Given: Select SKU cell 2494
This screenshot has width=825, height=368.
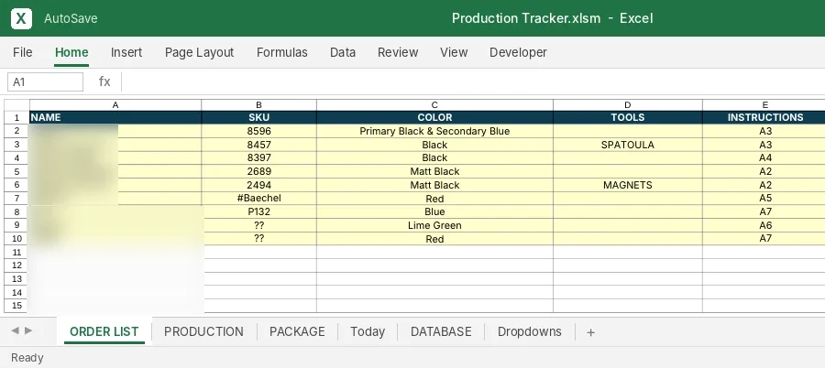Looking at the screenshot, I should click(x=258, y=185).
